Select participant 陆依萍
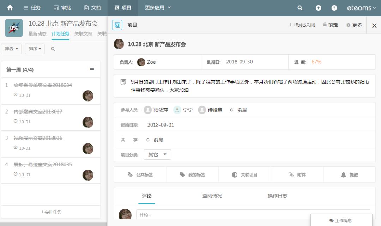 (x=156, y=110)
